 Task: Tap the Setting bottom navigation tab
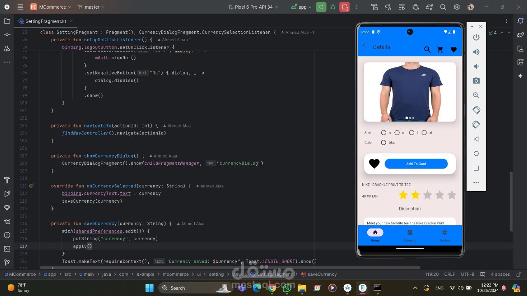[444, 235]
